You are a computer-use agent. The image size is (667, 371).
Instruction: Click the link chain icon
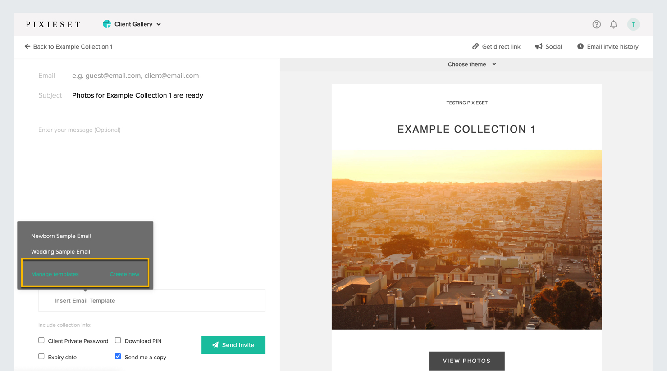[x=475, y=46]
